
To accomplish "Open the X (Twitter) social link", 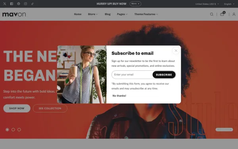I will pos(5,4).
